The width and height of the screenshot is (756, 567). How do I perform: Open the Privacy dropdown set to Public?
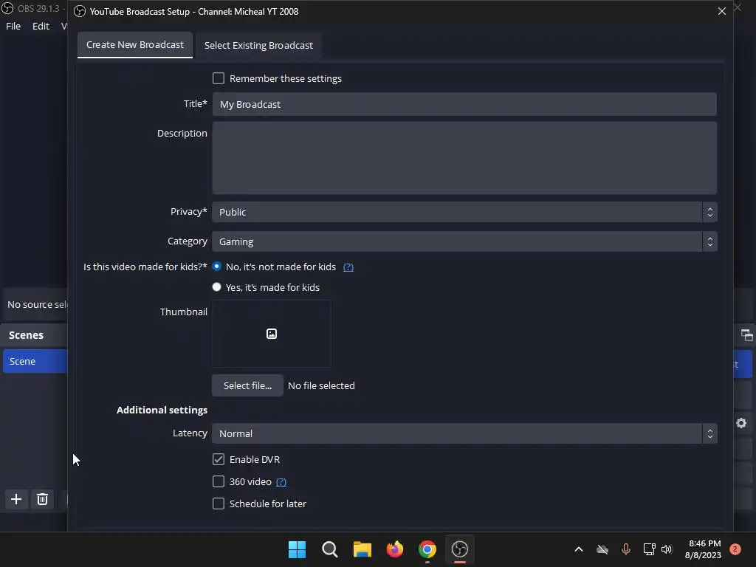(464, 212)
